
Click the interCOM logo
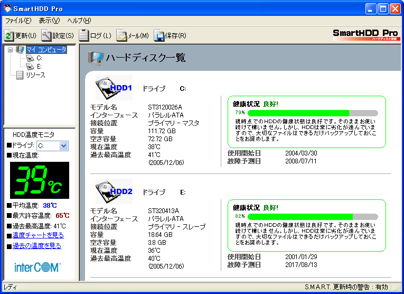click(37, 268)
